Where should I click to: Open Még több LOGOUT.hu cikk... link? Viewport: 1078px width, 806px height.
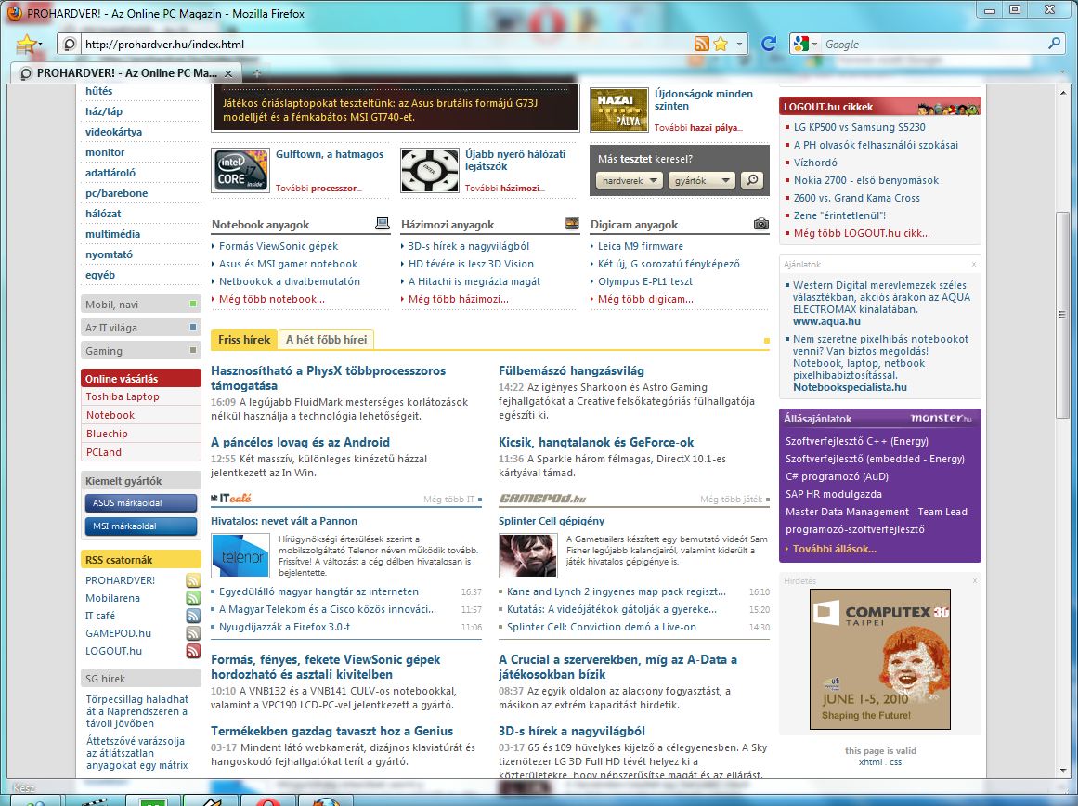point(863,233)
